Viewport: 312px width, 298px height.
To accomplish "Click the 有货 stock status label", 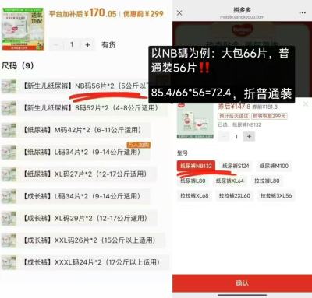I will tap(108, 45).
